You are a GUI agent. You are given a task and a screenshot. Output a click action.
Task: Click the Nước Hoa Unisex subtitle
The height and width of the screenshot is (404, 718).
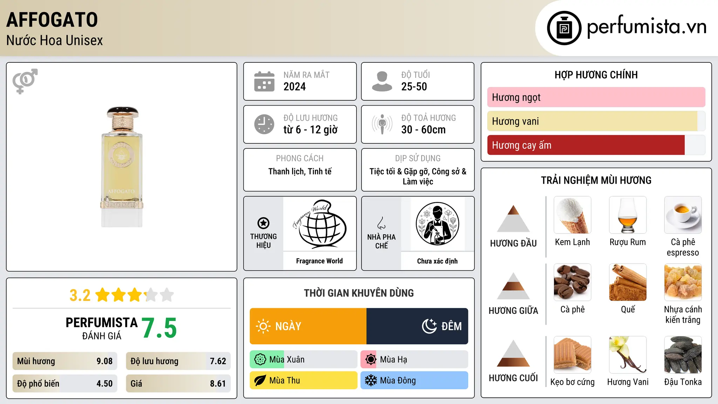(55, 41)
